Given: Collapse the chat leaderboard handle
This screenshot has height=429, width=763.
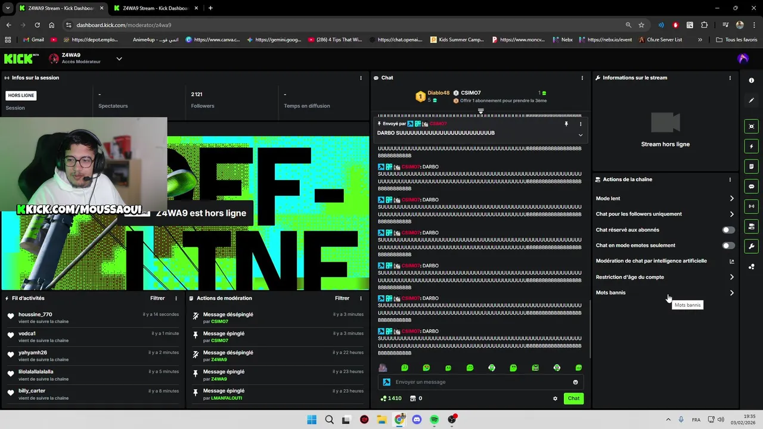Looking at the screenshot, I should coord(481,111).
